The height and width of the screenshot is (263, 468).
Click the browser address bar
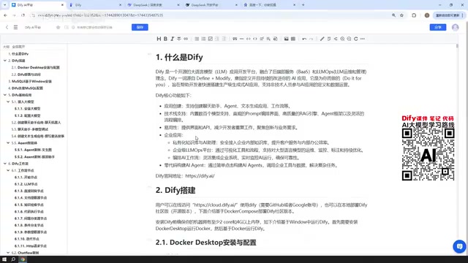click(x=209, y=15)
